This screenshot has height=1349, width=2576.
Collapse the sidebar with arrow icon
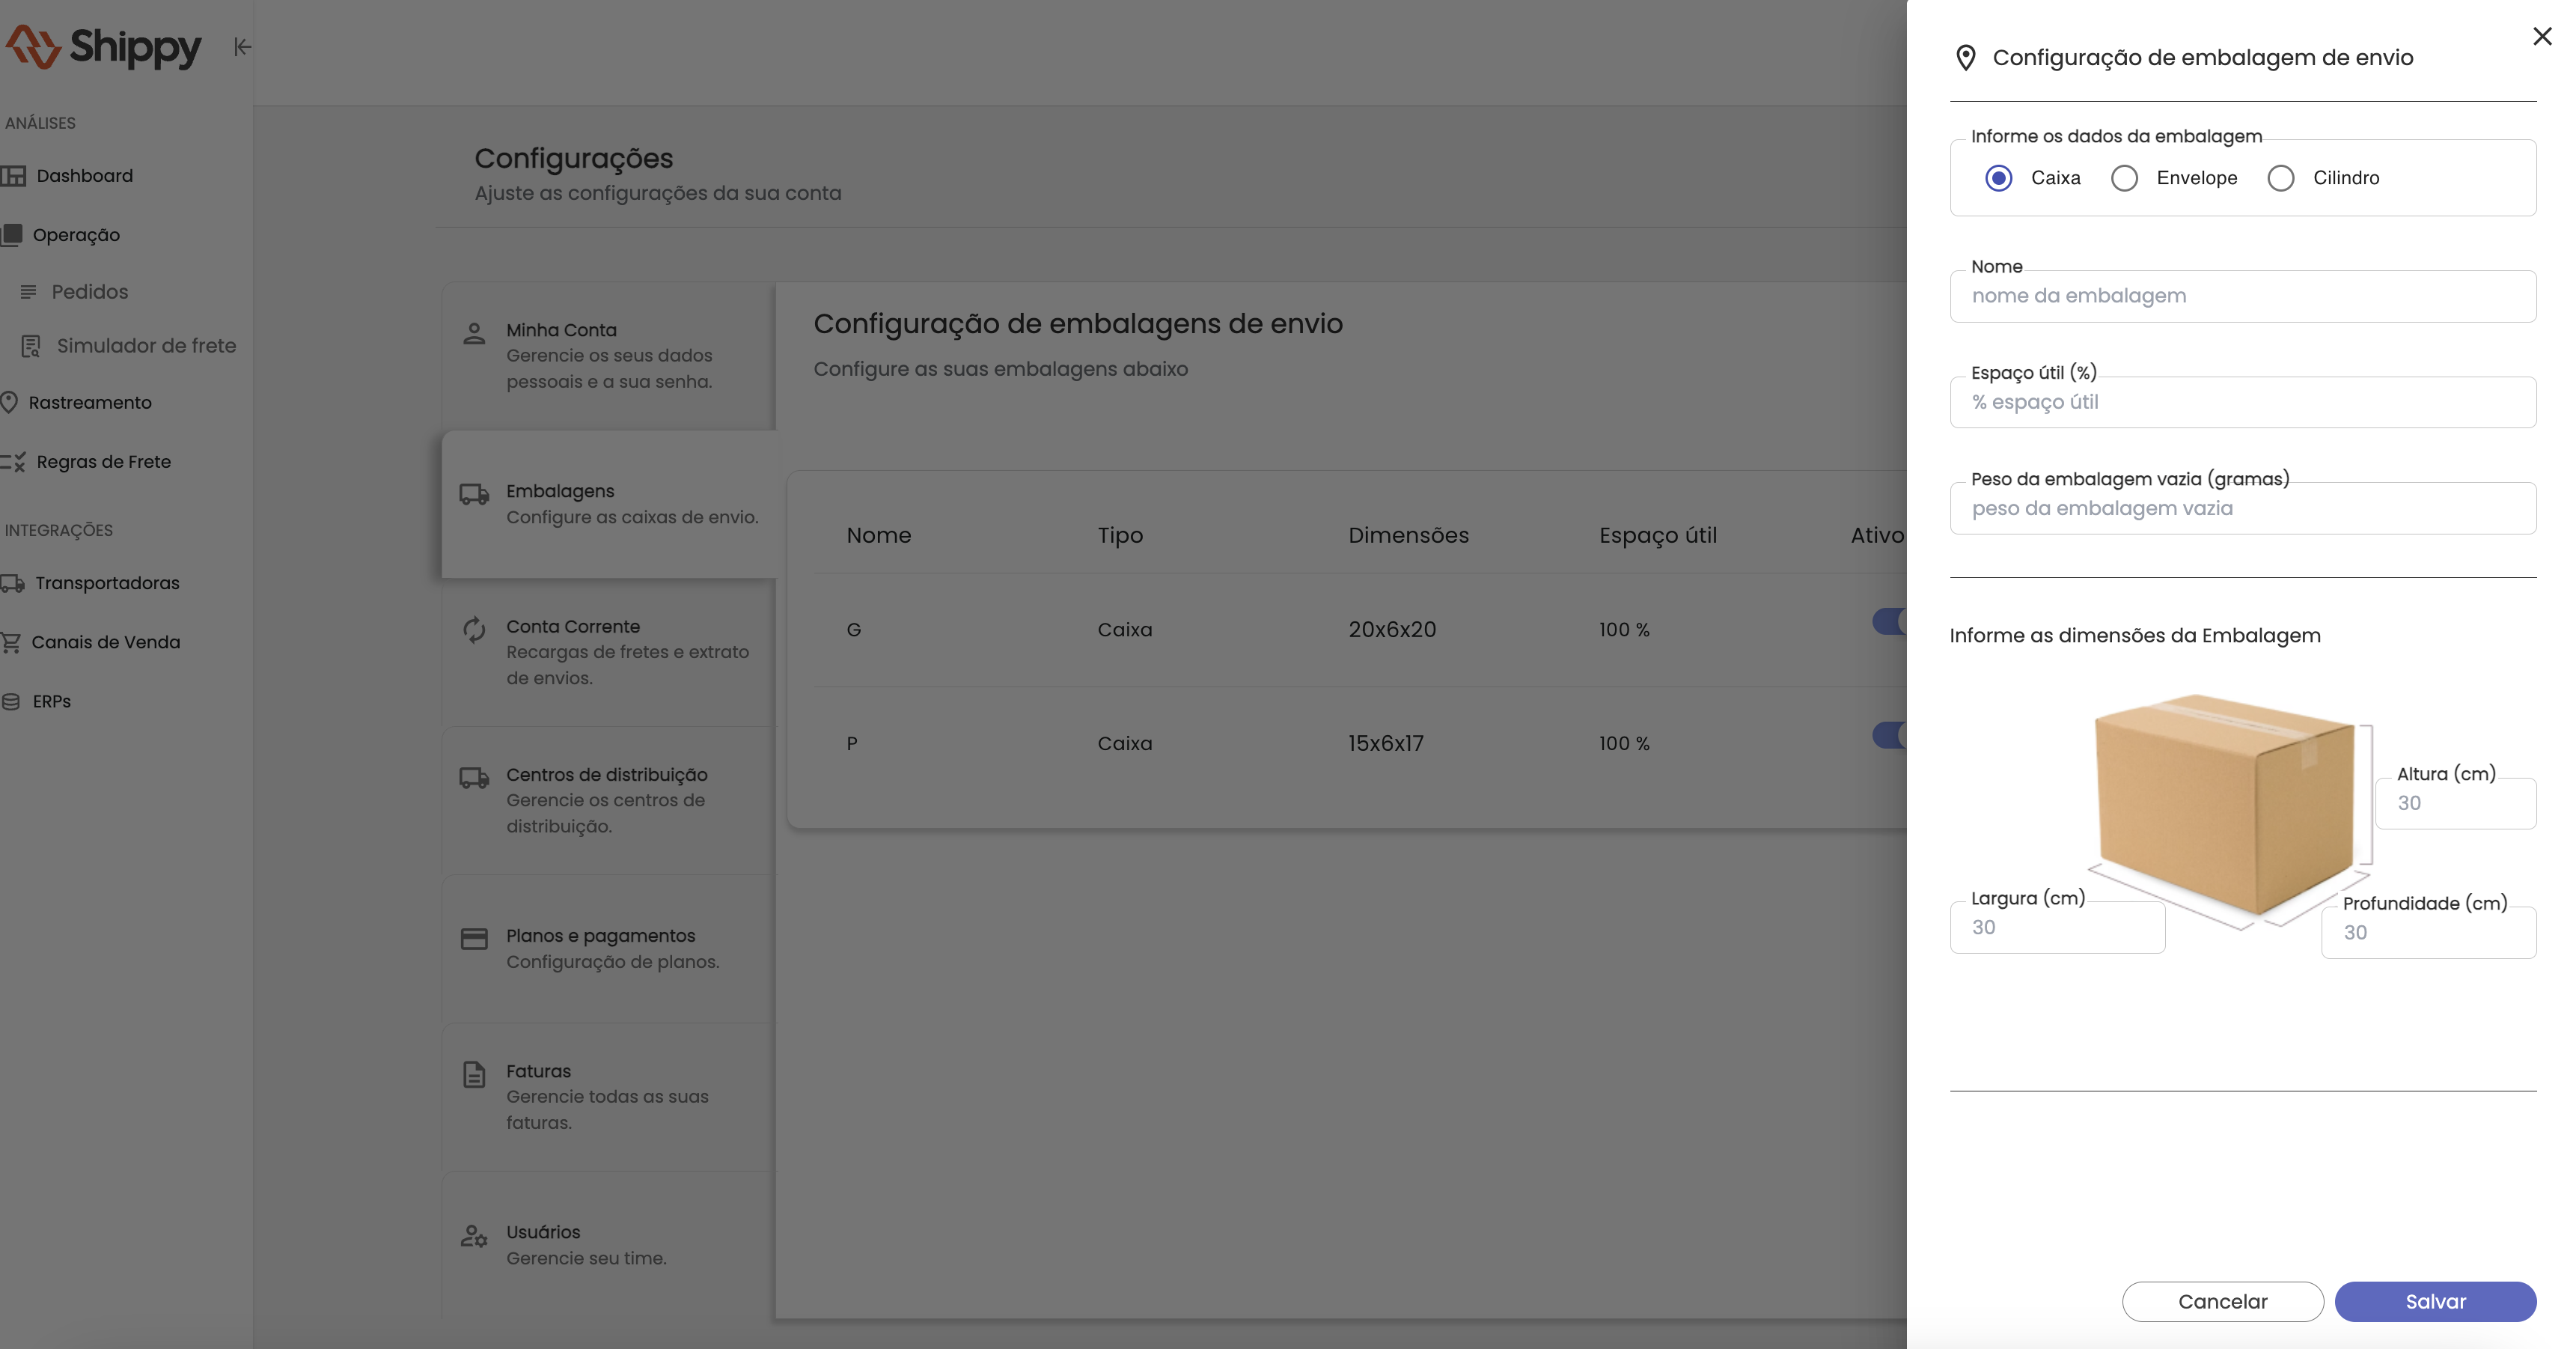(x=242, y=47)
